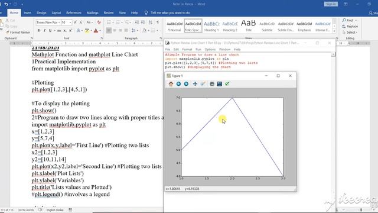Open Configure subplots tool in Figure 1
Screen dimensions: 378x213
(x=211, y=84)
